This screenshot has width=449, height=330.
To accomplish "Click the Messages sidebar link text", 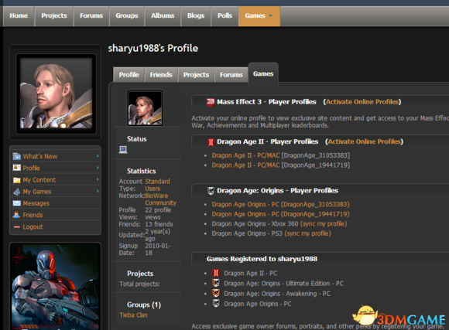I will click(36, 203).
